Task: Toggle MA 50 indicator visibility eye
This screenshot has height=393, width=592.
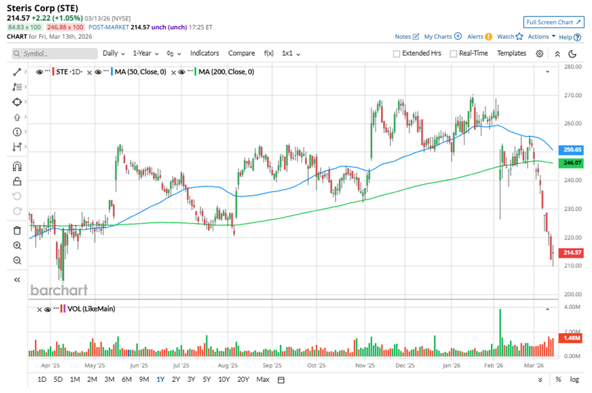Action: [x=98, y=72]
